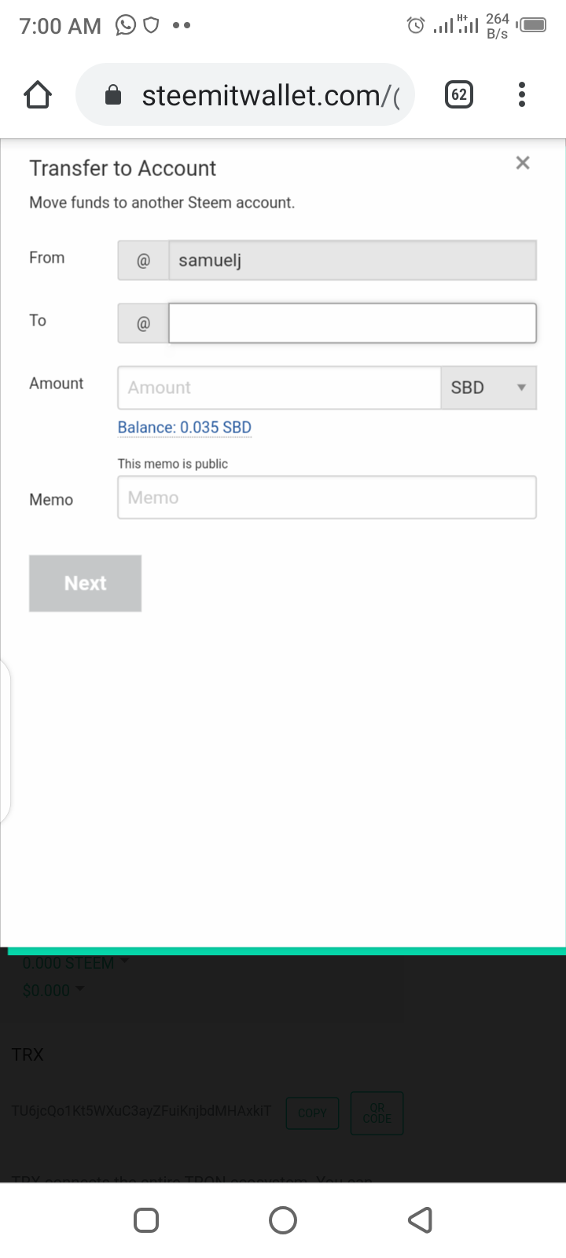Click the COPY button for the TRX address
Viewport: 566px width, 1258px height.
pos(312,1113)
